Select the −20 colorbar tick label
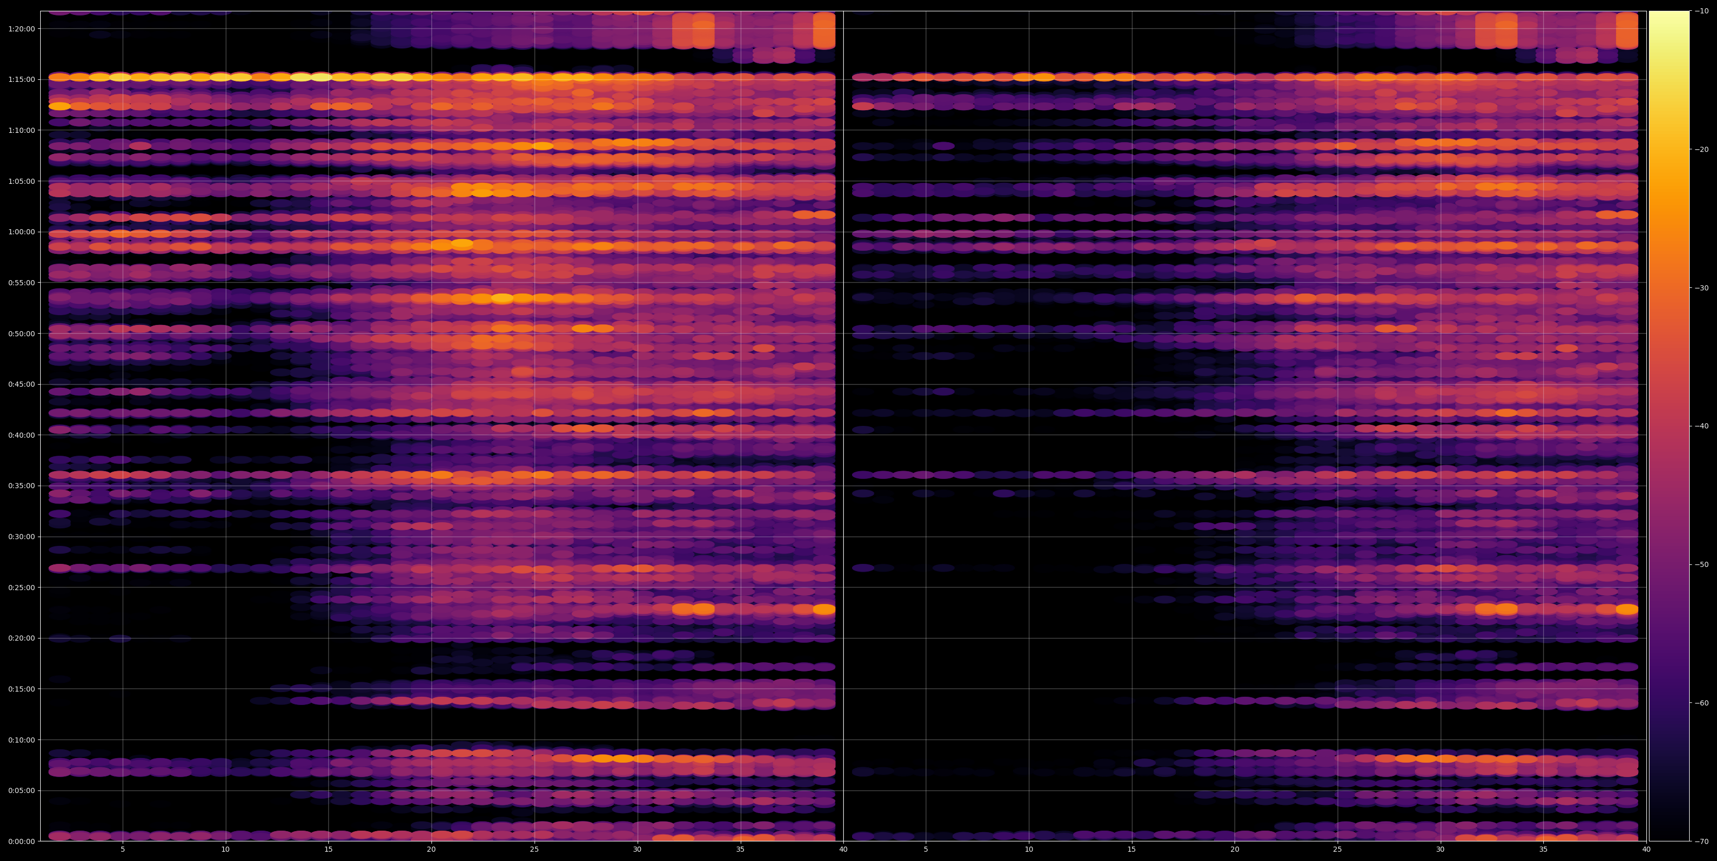1717x861 pixels. (x=1702, y=149)
